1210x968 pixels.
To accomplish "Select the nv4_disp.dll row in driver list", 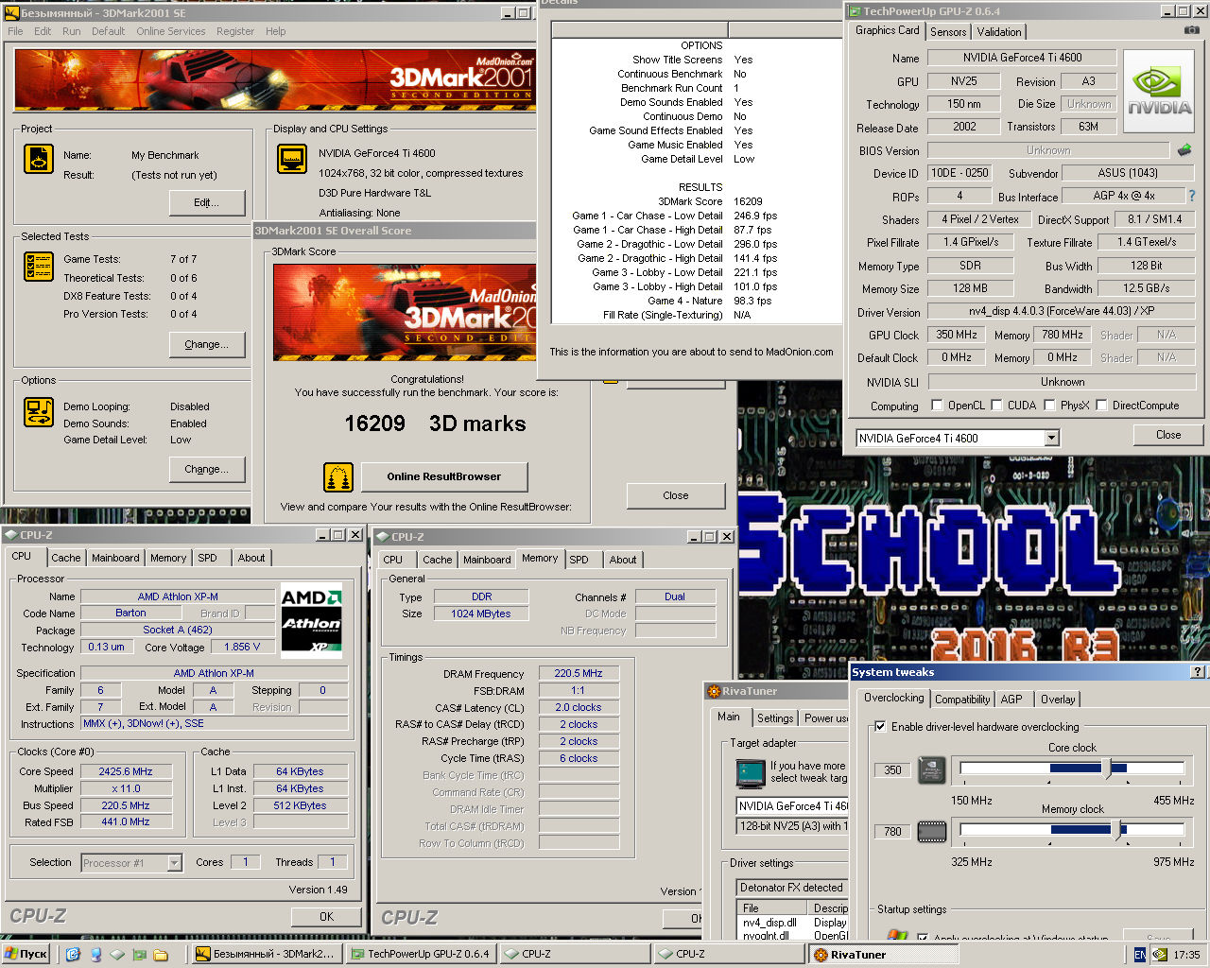I will [792, 922].
